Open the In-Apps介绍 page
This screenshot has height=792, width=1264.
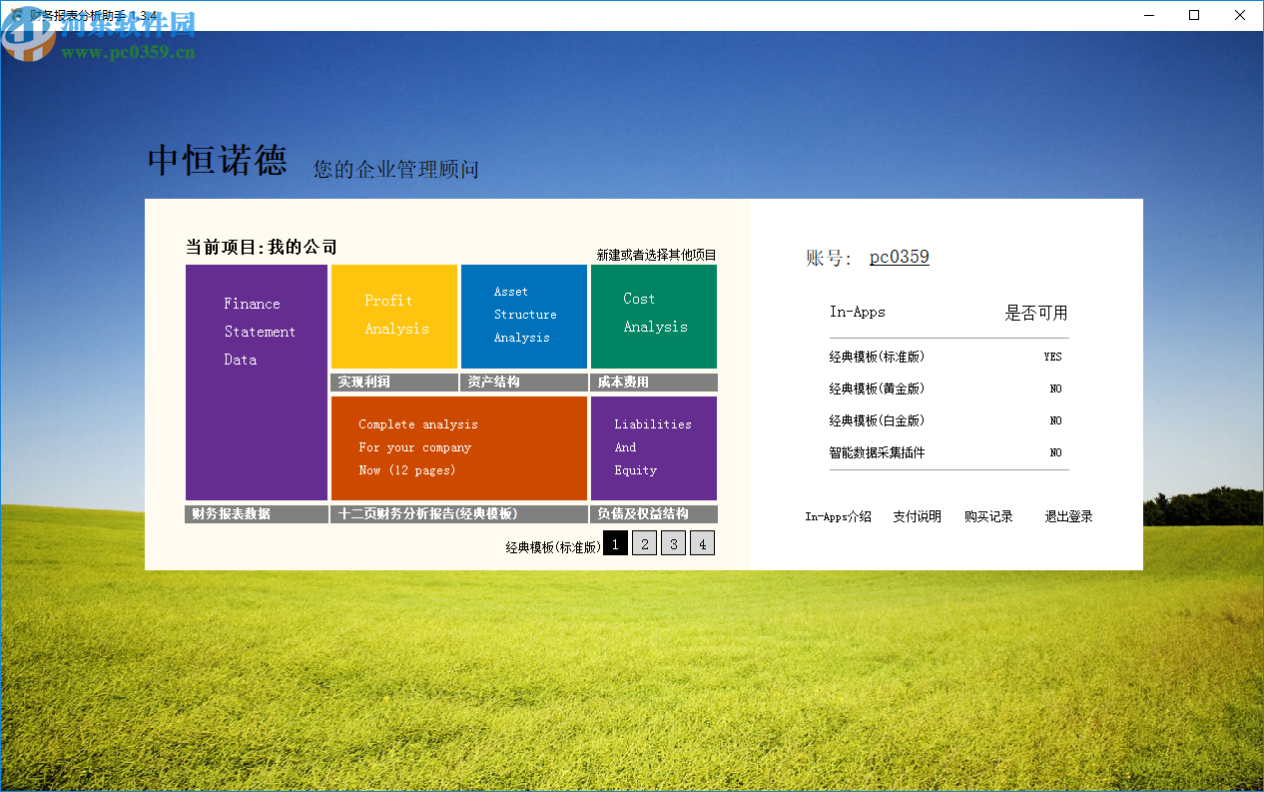(x=839, y=516)
